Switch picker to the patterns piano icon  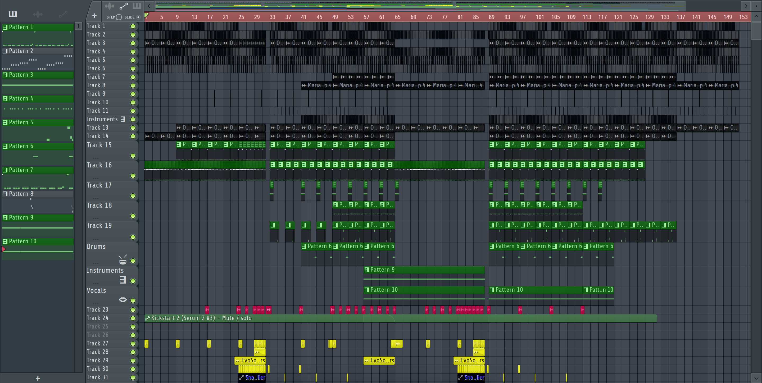tap(12, 14)
